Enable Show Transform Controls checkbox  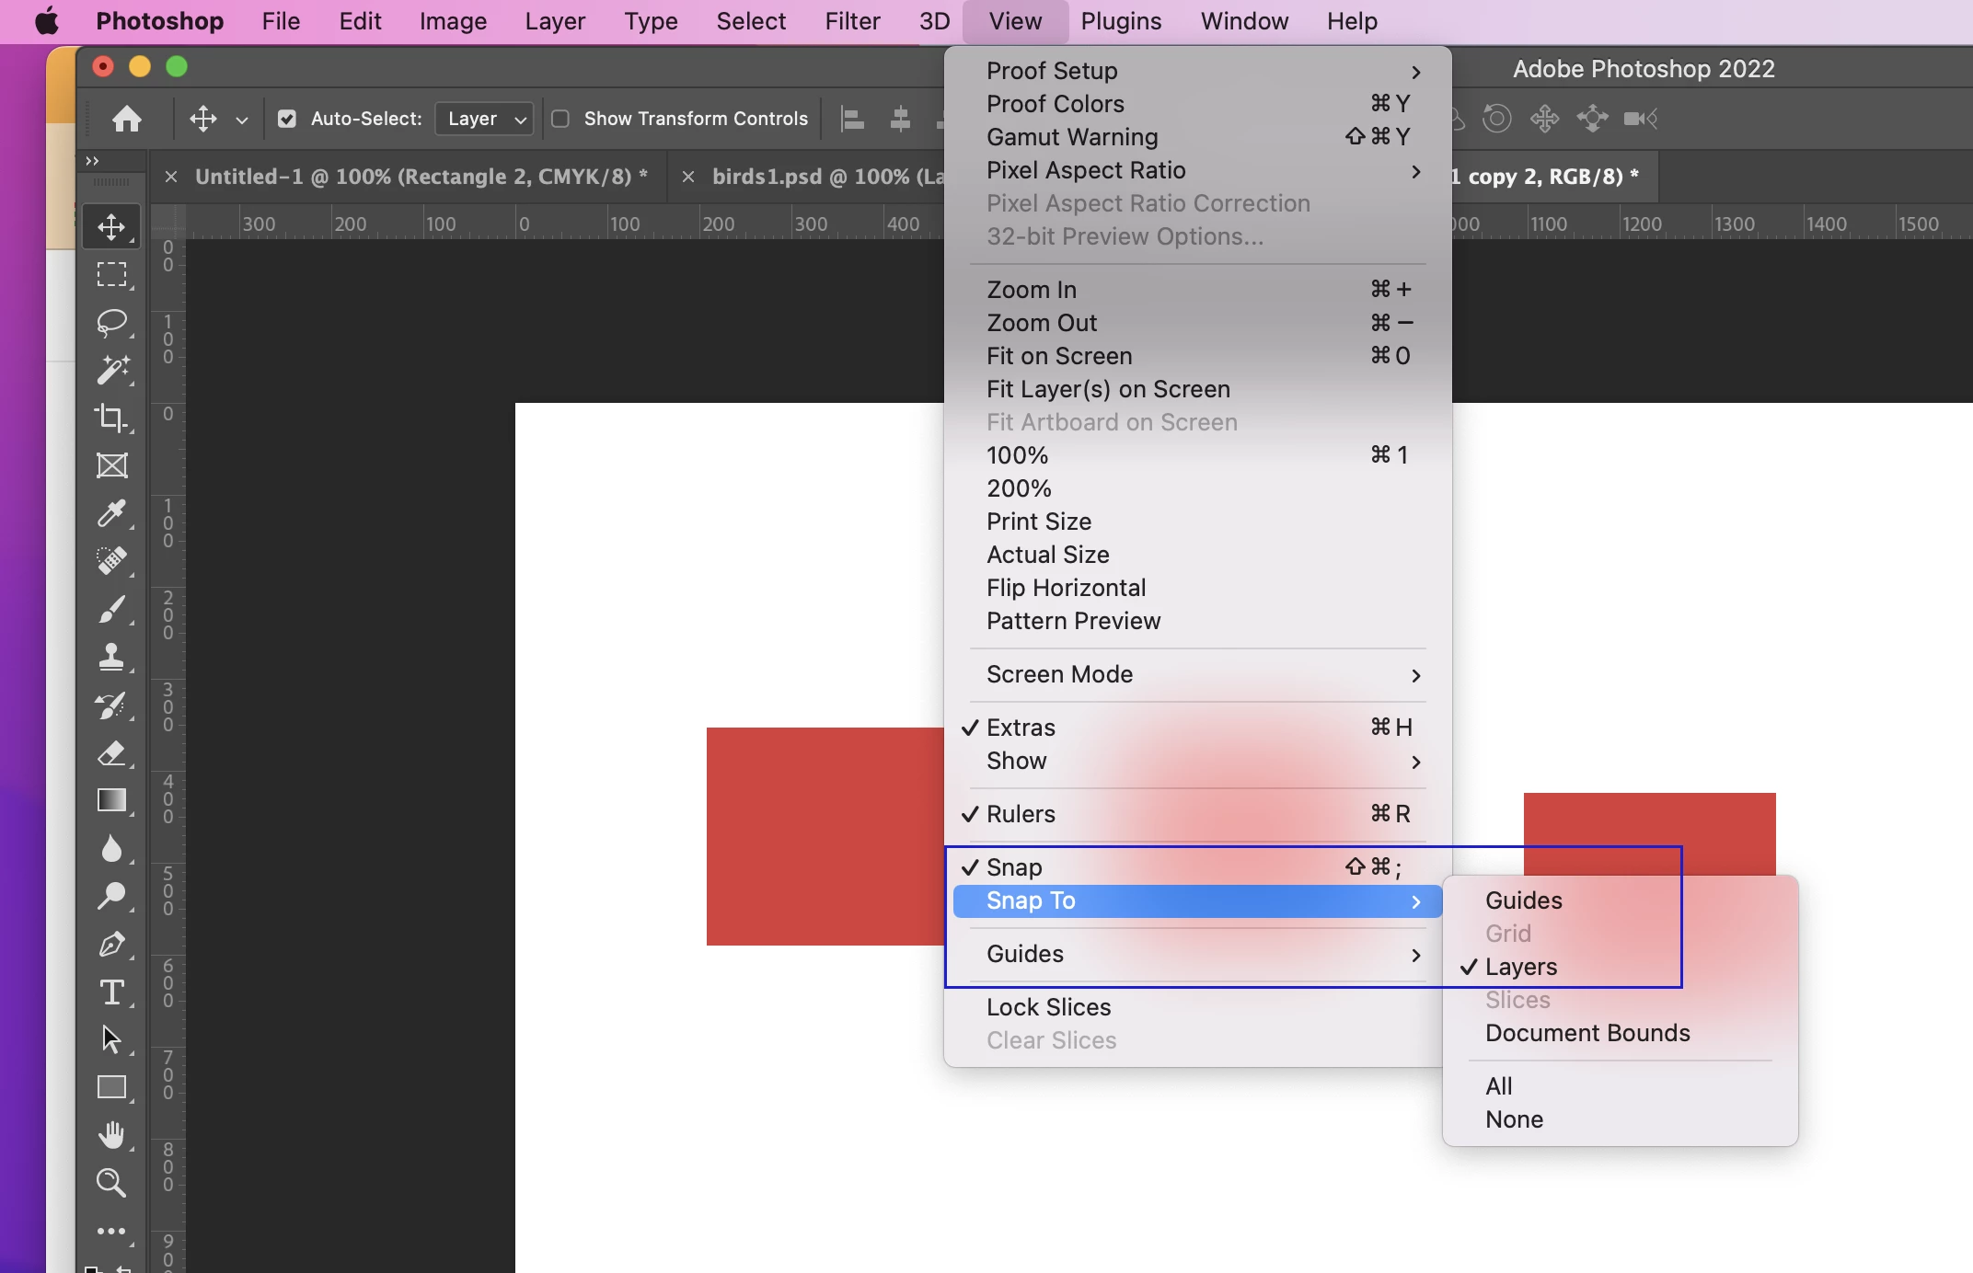coord(560,119)
